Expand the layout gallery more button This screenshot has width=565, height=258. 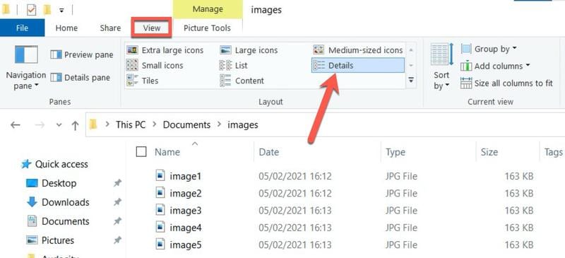click(411, 80)
